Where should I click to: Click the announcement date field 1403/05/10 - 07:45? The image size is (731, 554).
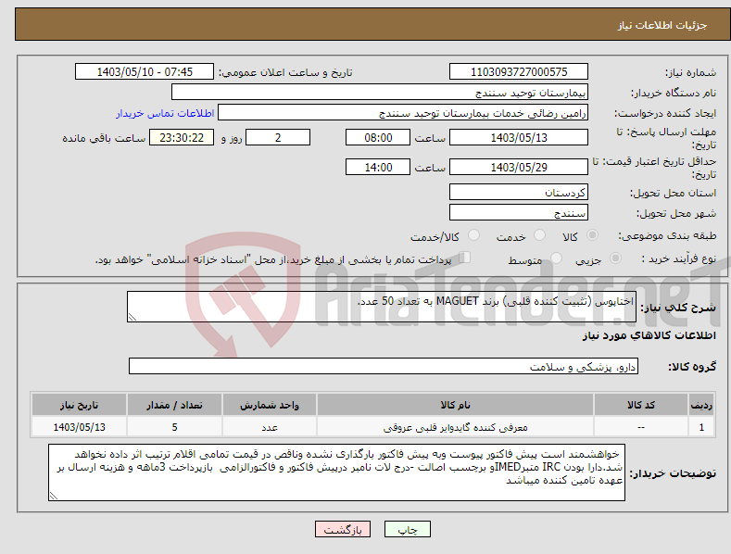coord(145,72)
